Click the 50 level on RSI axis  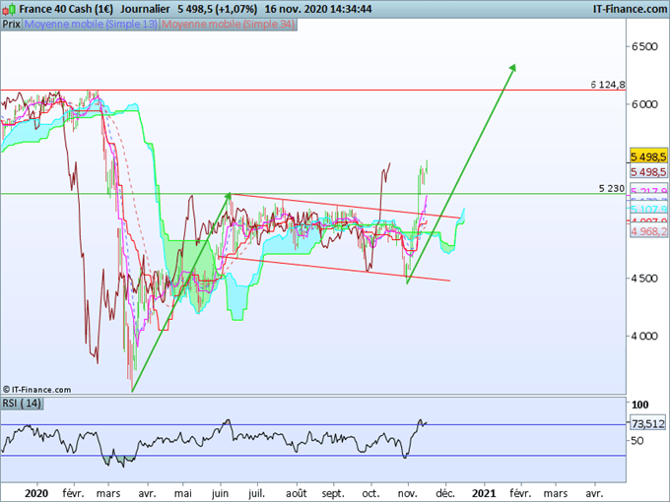637,440
